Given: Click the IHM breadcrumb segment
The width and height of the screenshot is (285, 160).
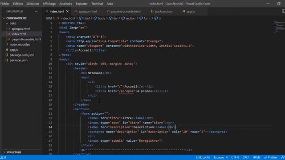Looking at the screenshot, I should (x=49, y=18).
